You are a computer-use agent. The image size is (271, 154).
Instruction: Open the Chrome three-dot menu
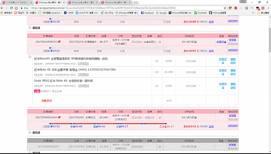point(268,8)
